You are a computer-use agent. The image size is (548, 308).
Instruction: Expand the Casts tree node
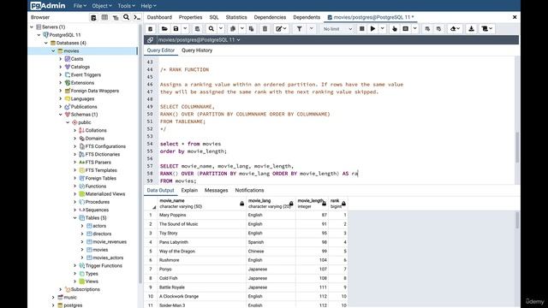(61, 59)
